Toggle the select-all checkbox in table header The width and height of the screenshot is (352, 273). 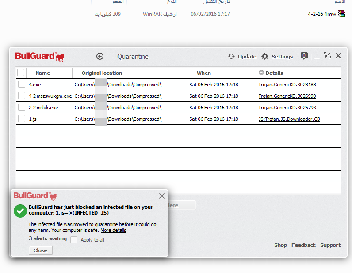click(x=21, y=73)
